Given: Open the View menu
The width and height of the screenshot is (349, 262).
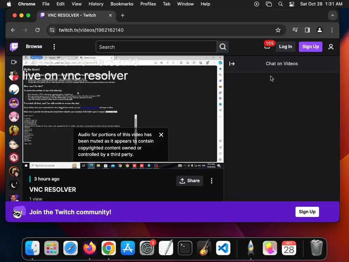Looking at the screenshot, I should click(76, 4).
